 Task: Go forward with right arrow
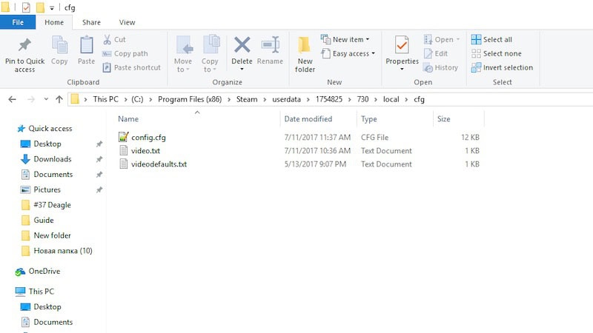point(31,99)
